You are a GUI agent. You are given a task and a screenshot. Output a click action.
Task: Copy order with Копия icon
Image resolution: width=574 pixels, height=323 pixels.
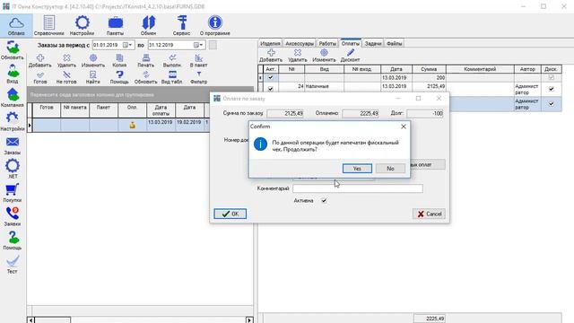point(119,61)
